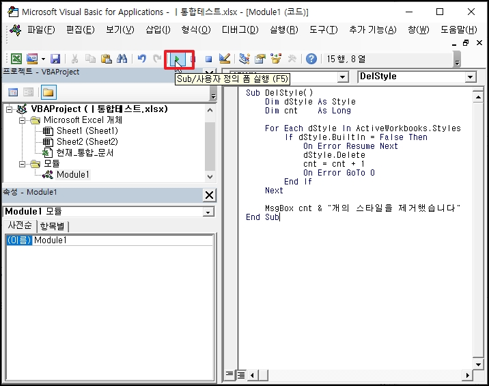Image resolution: width=489 pixels, height=386 pixels.
Task: Click the dStyle.Delete code line
Action: tap(334, 155)
